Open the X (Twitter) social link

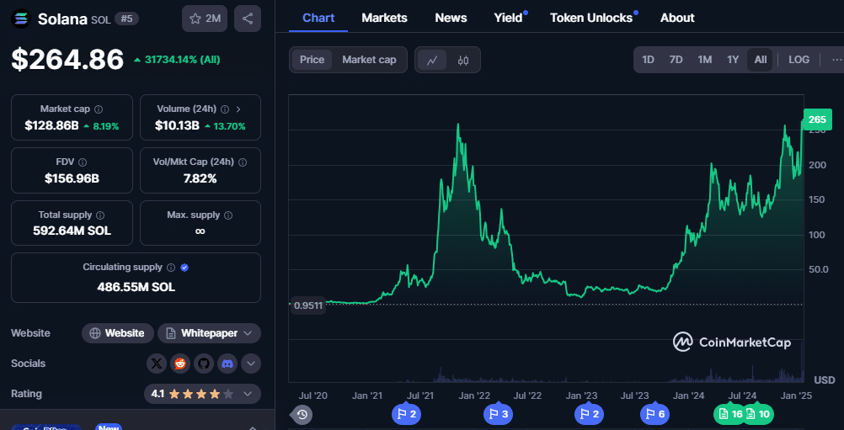coord(157,364)
